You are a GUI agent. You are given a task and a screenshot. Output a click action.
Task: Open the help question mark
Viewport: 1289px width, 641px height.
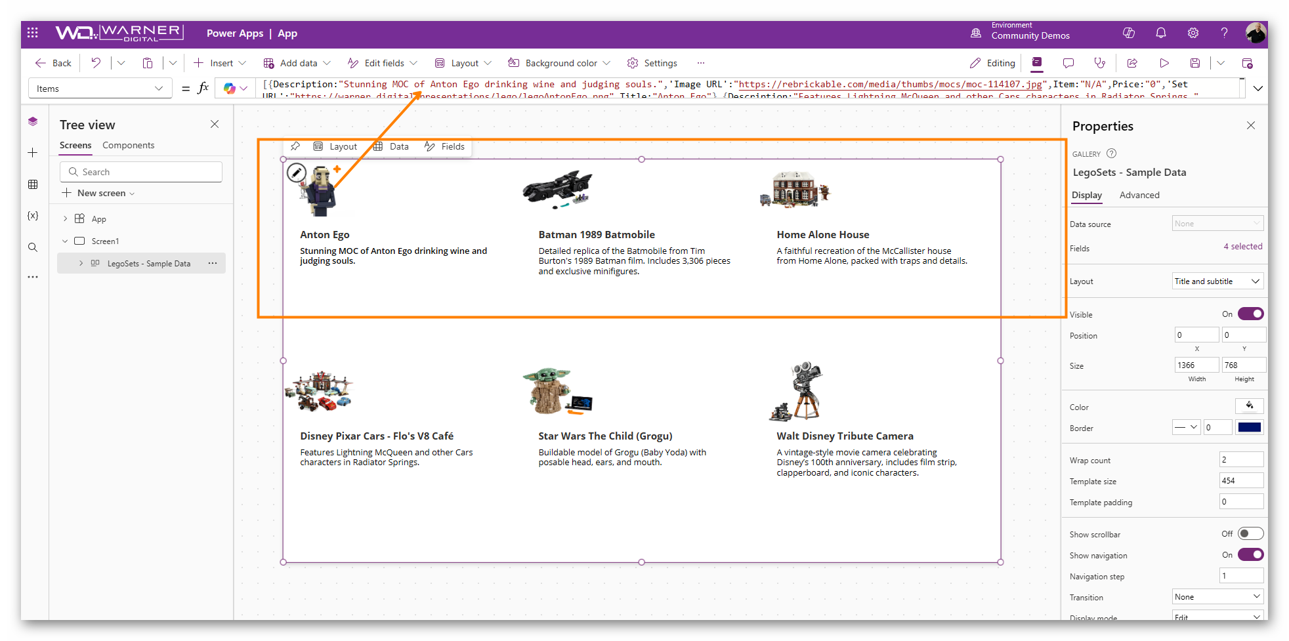click(x=1224, y=33)
